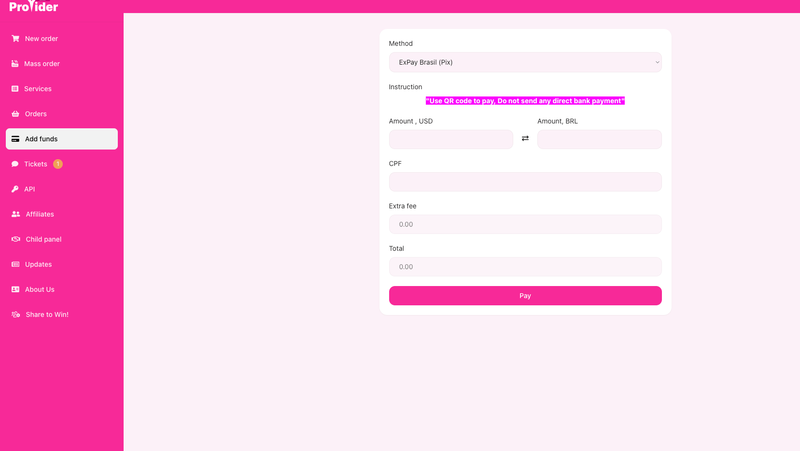Click the Mass order icon
The height and width of the screenshot is (451, 800).
click(15, 64)
